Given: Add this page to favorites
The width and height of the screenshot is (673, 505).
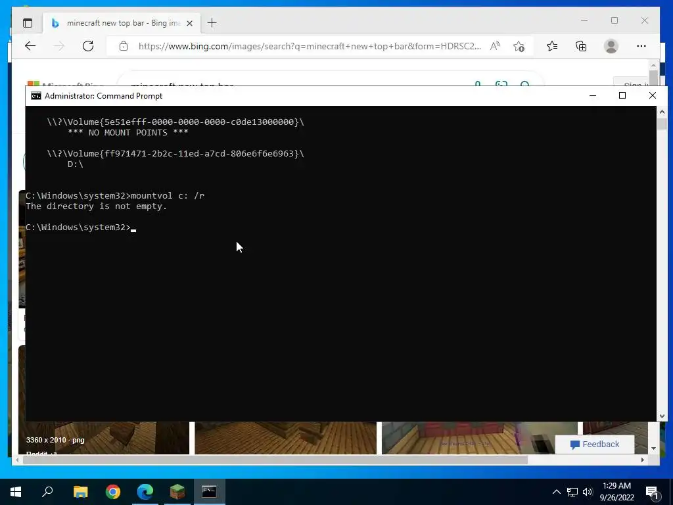Looking at the screenshot, I should point(519,46).
